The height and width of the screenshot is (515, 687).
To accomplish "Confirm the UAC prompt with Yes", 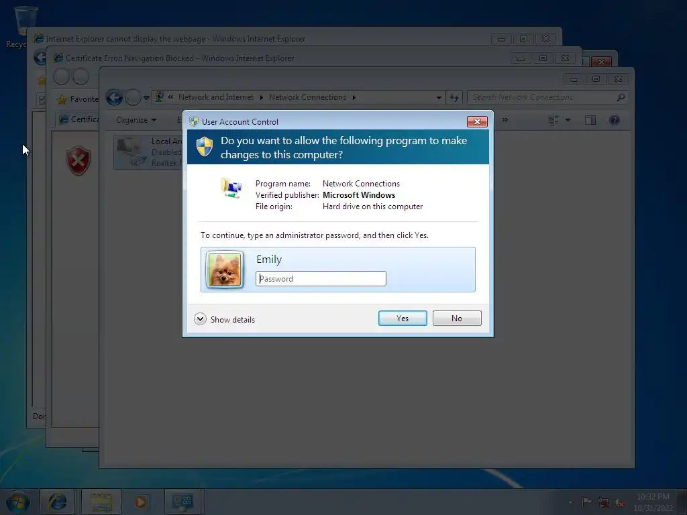I will click(x=403, y=319).
